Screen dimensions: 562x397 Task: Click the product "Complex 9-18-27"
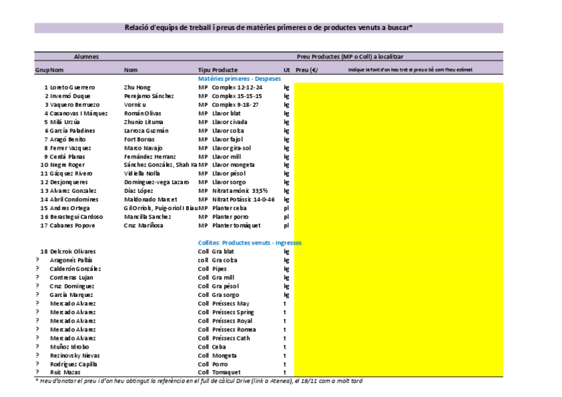[x=235, y=105]
